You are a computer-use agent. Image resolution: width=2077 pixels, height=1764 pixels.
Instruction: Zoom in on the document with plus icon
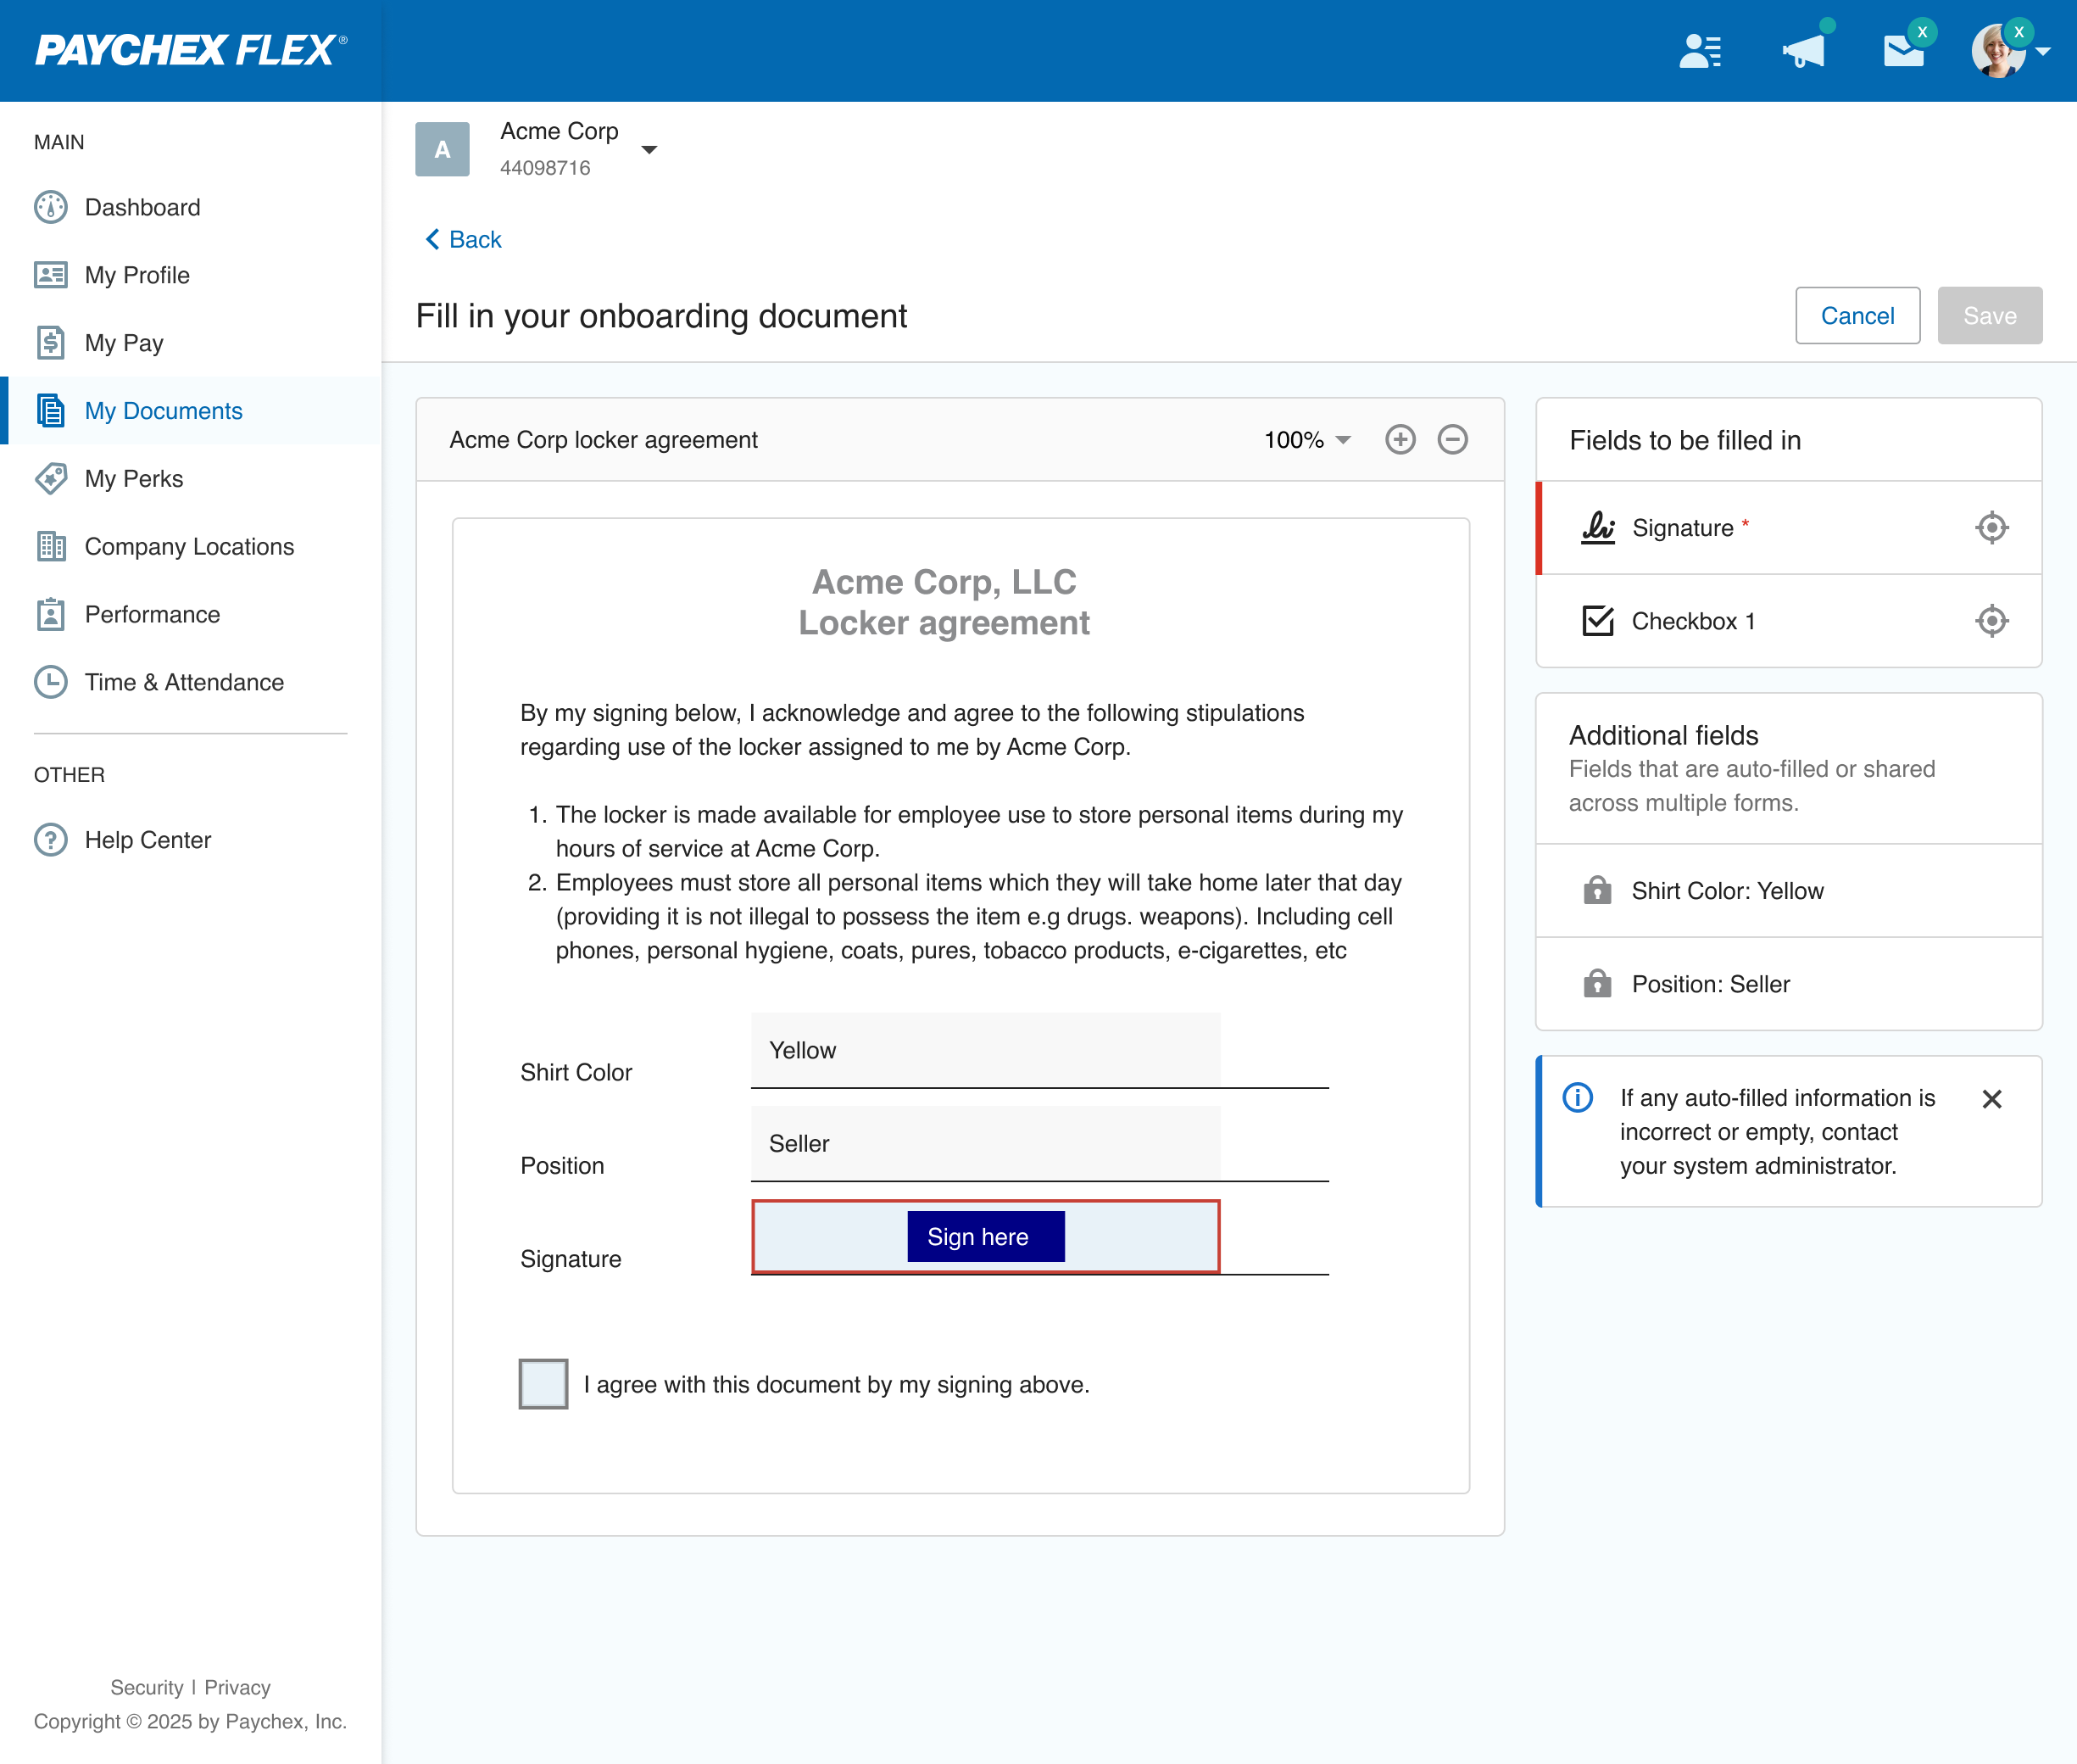point(1400,440)
